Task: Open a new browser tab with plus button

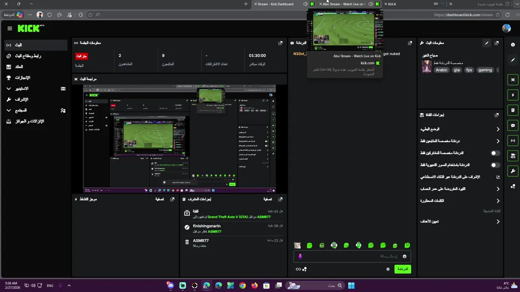Action: click(245, 4)
